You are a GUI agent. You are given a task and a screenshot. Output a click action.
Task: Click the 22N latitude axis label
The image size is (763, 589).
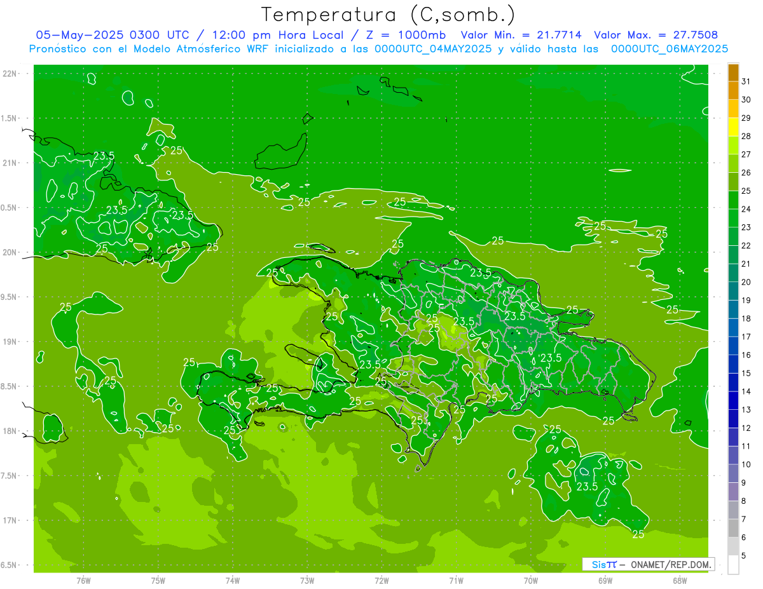pyautogui.click(x=10, y=74)
